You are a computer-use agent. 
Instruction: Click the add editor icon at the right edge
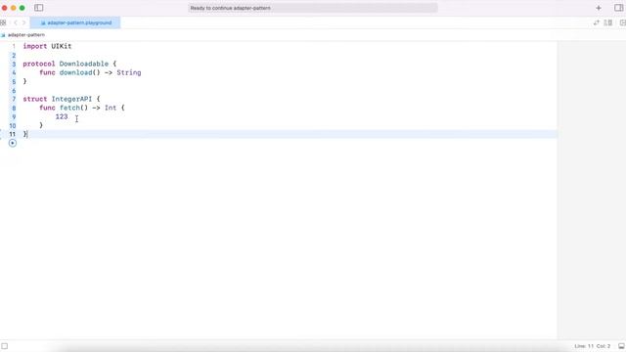pos(622,22)
